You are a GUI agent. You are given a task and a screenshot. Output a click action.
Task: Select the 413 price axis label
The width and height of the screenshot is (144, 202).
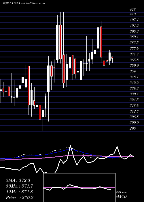(133, 14)
